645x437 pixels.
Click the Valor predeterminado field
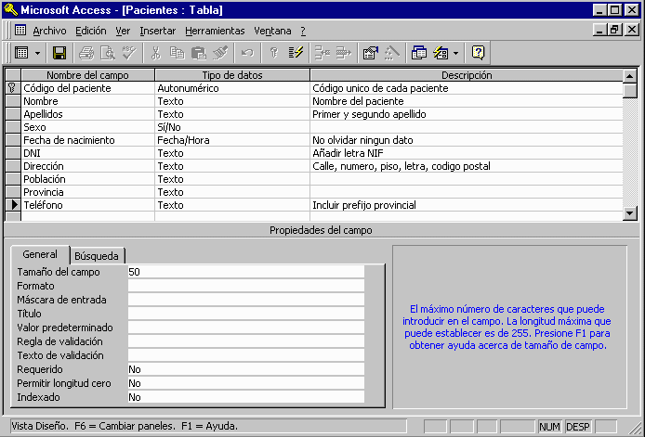point(246,328)
